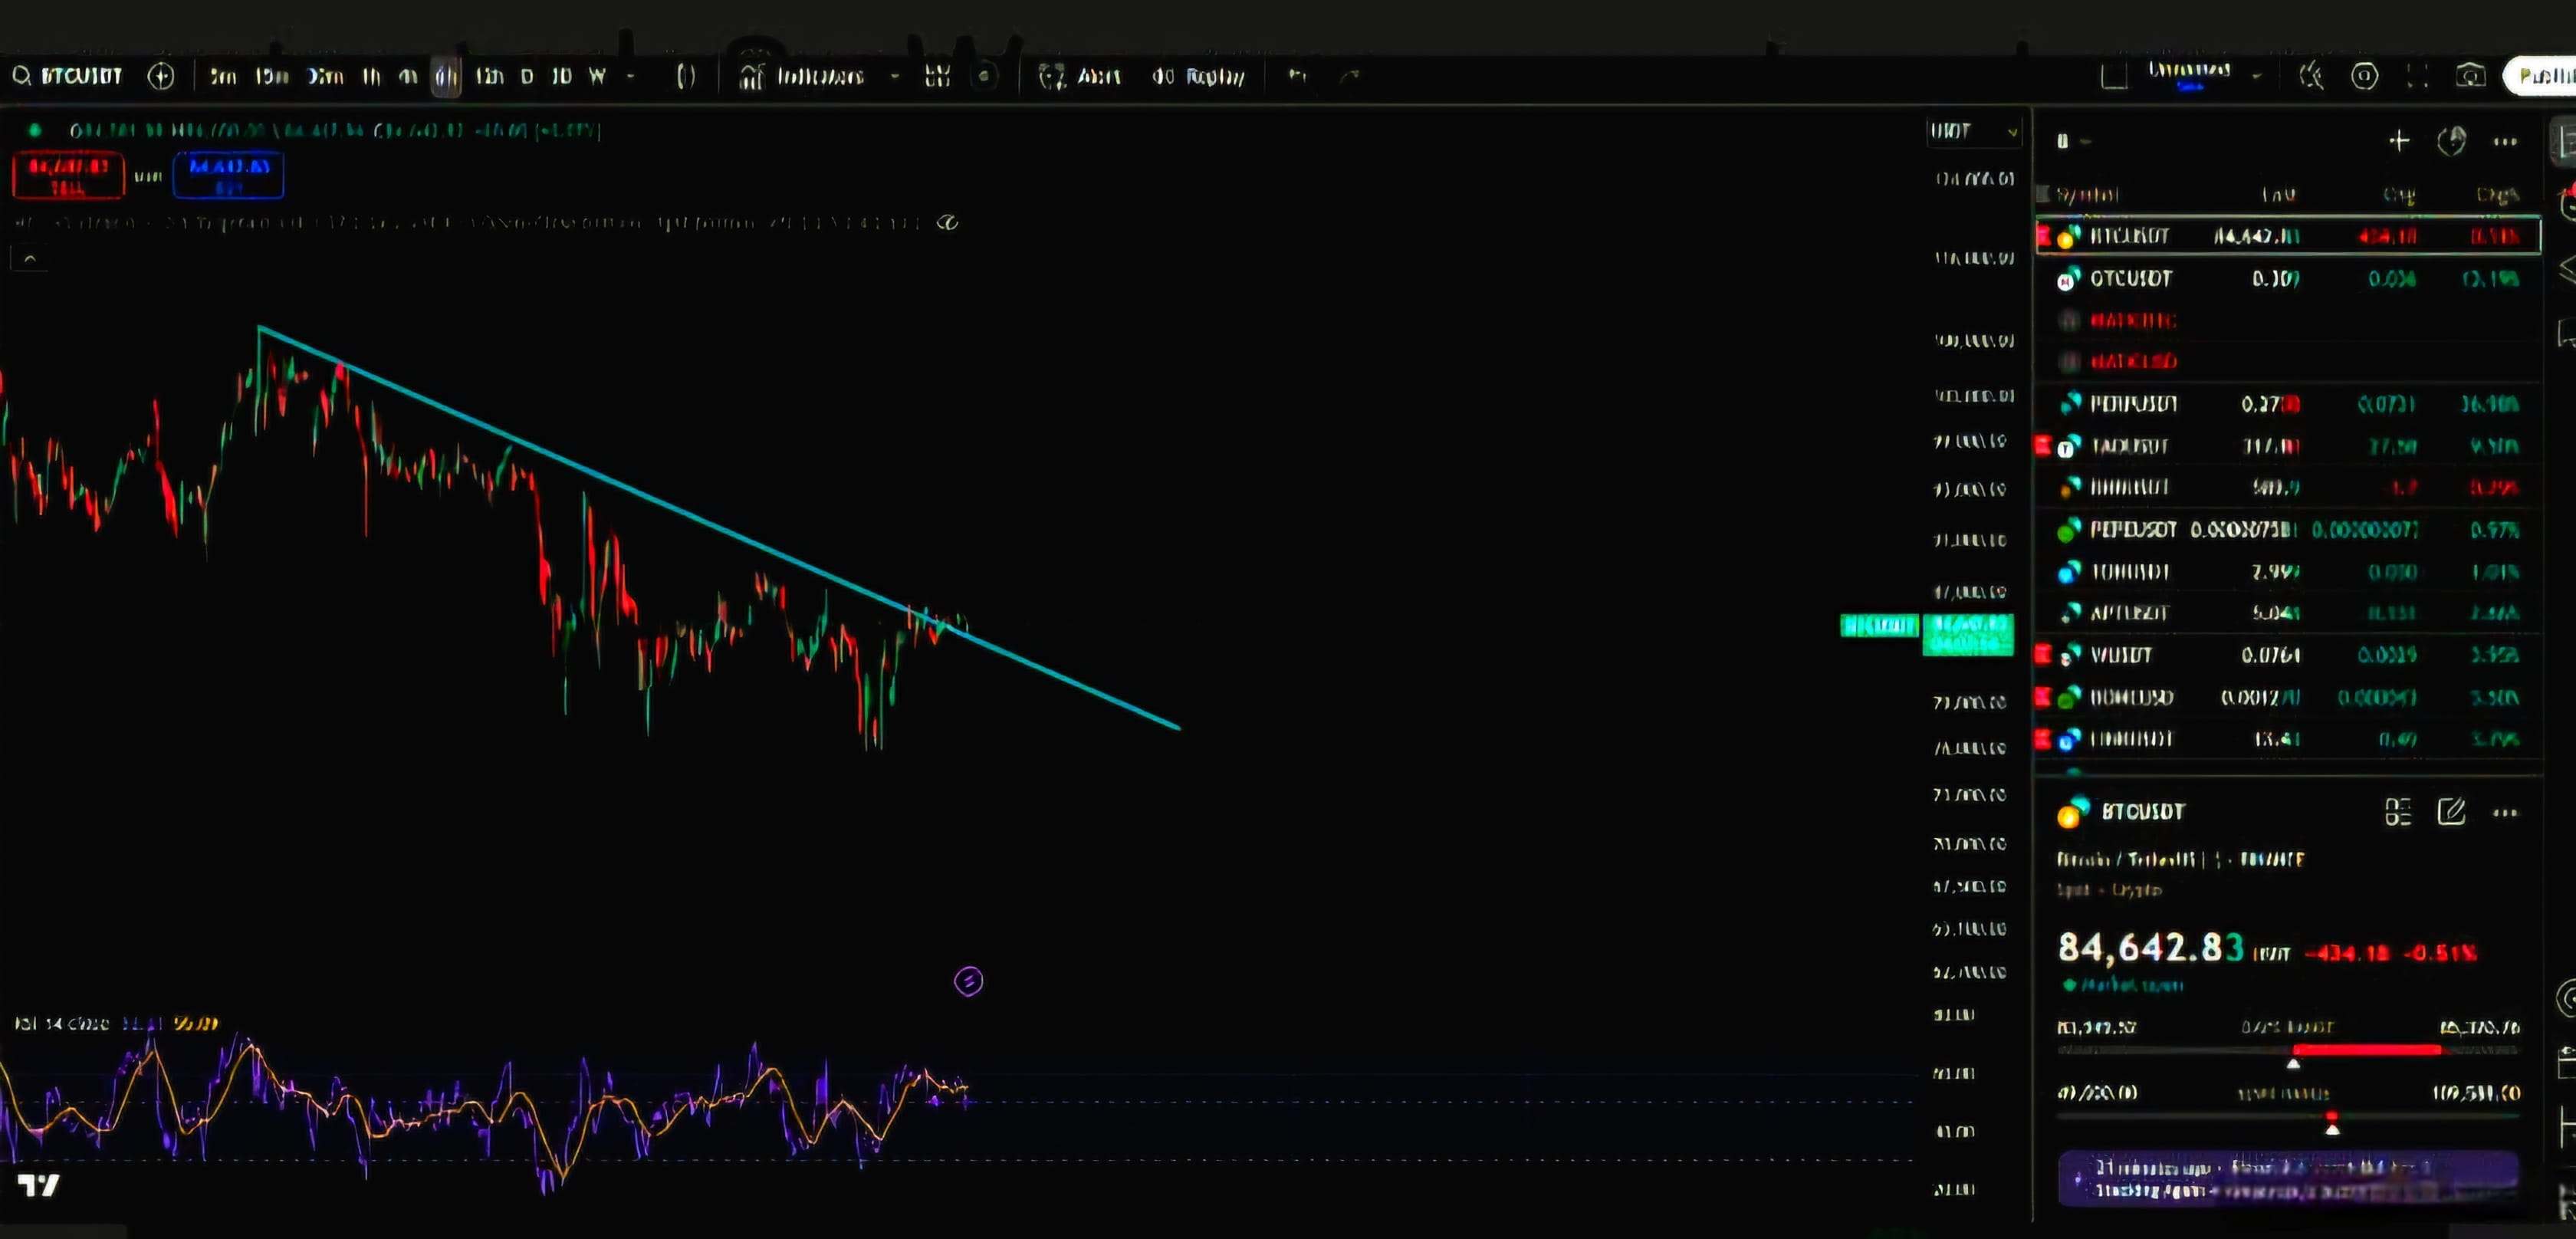Click the green current price label on axis
This screenshot has width=2576, height=1239.
(1967, 635)
